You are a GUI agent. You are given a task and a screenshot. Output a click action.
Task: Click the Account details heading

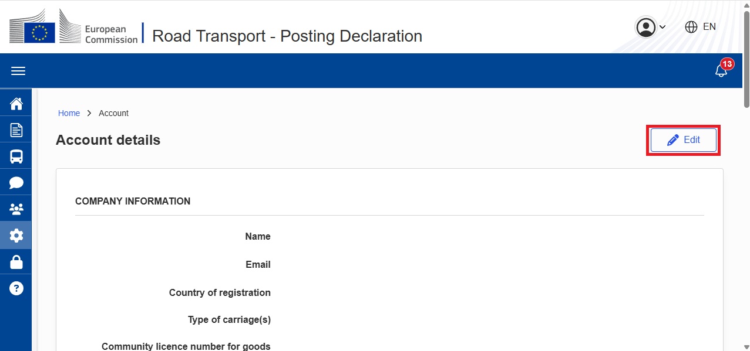tap(108, 140)
